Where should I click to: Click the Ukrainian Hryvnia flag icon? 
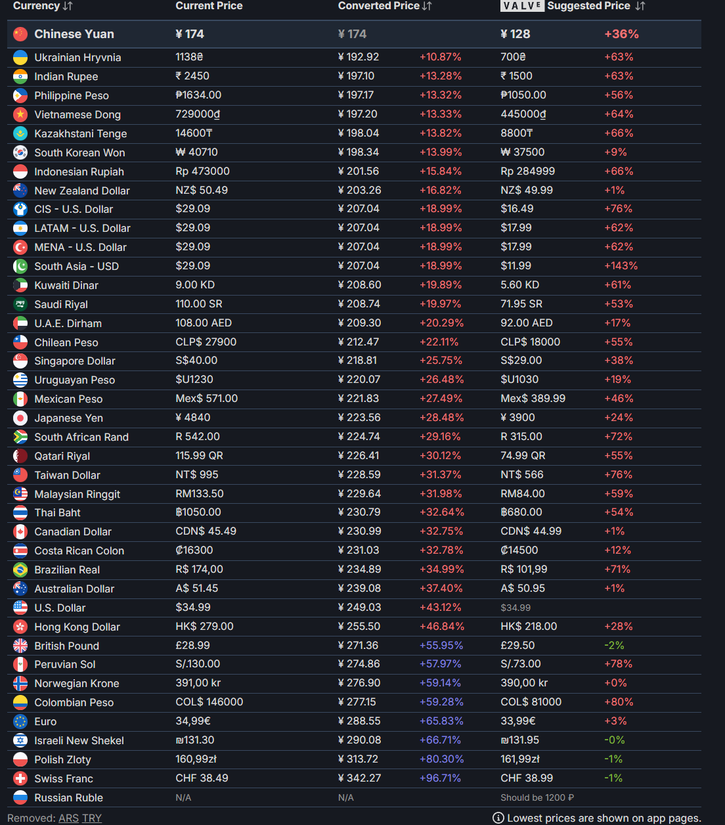pyautogui.click(x=20, y=57)
